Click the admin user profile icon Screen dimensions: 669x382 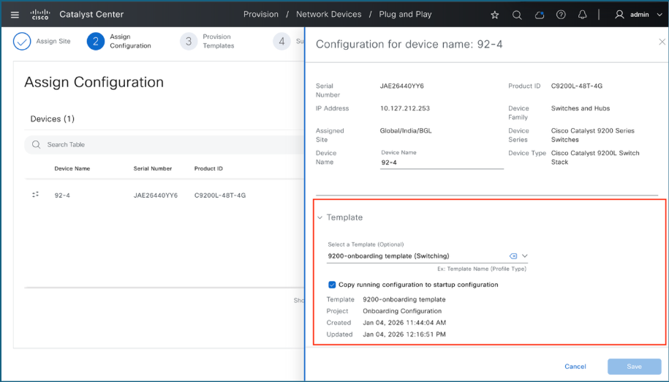coord(619,15)
